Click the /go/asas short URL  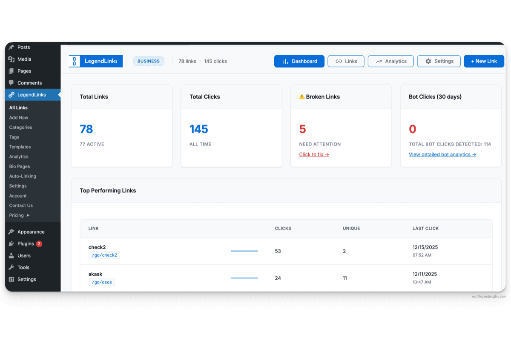click(102, 282)
